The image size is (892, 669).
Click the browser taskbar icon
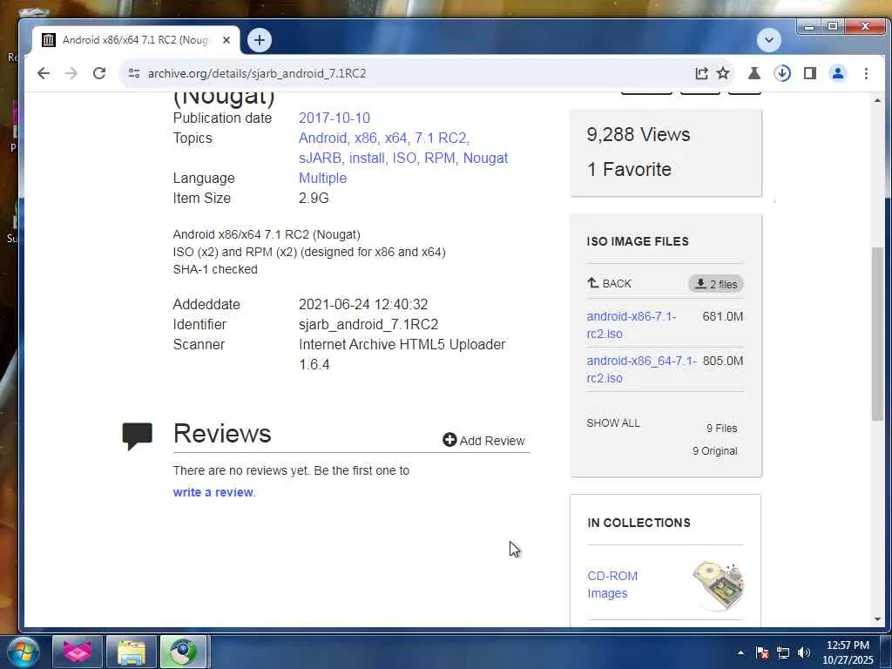tap(183, 652)
